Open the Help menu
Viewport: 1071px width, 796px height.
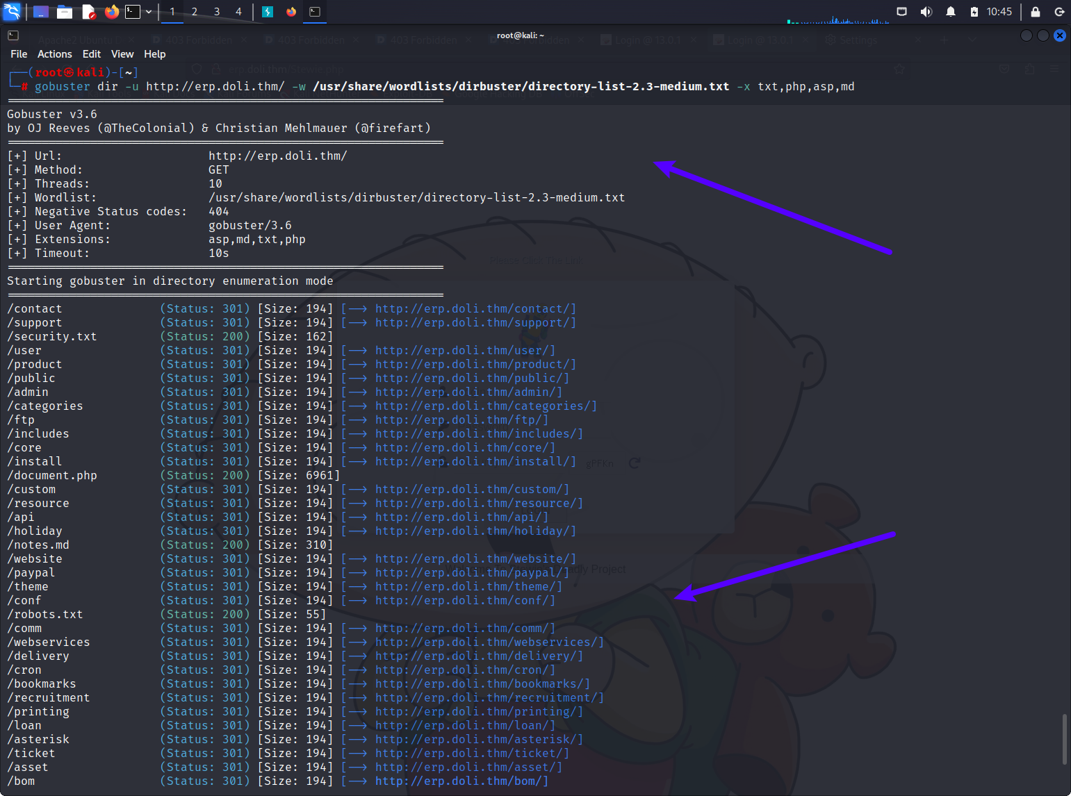point(155,54)
